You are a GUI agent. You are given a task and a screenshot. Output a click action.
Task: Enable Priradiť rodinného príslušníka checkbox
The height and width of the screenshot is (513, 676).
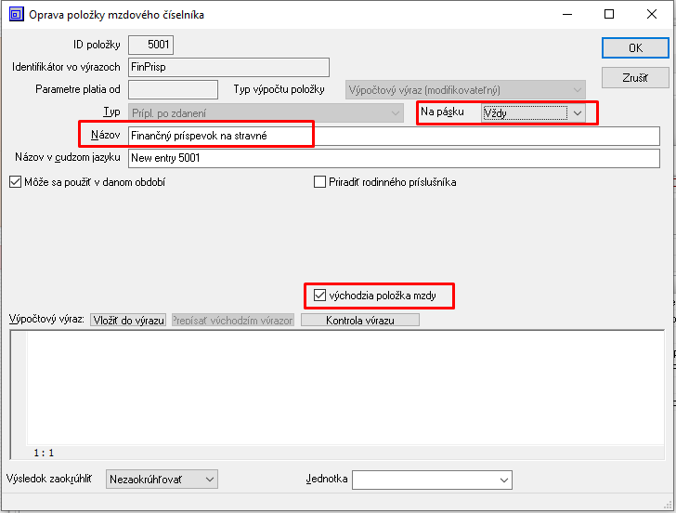click(320, 182)
